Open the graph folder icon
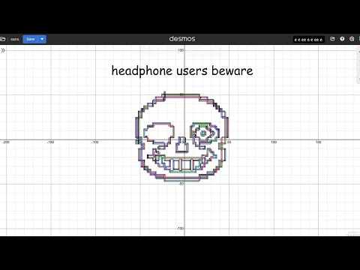360x270 pixels. 2,39
